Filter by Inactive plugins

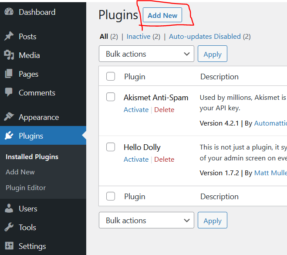click(138, 37)
